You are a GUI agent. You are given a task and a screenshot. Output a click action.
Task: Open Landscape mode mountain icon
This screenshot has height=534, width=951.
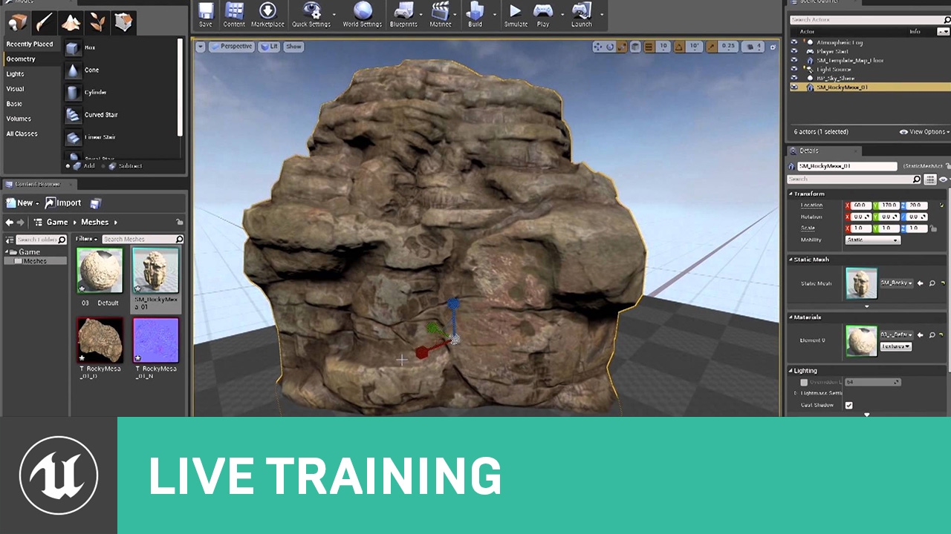click(71, 22)
